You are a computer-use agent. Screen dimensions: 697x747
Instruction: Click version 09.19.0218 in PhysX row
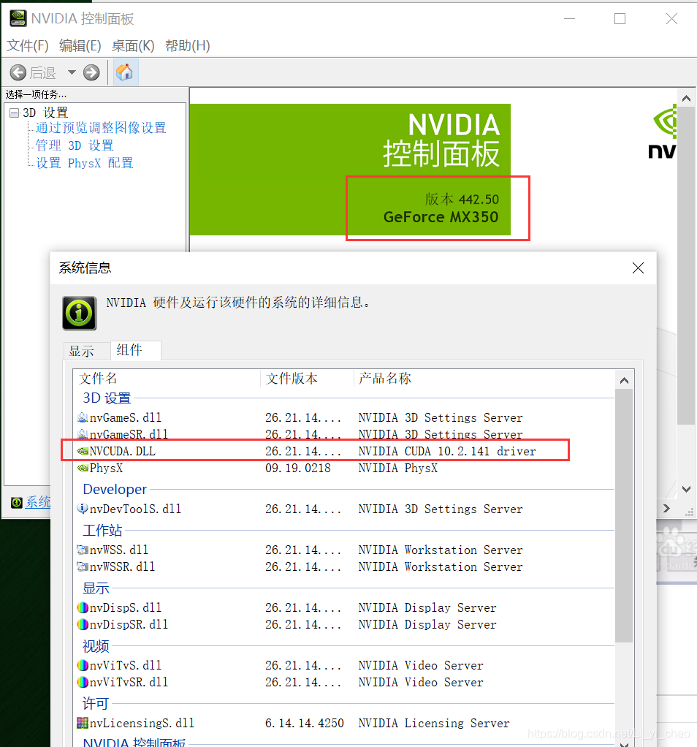(298, 469)
